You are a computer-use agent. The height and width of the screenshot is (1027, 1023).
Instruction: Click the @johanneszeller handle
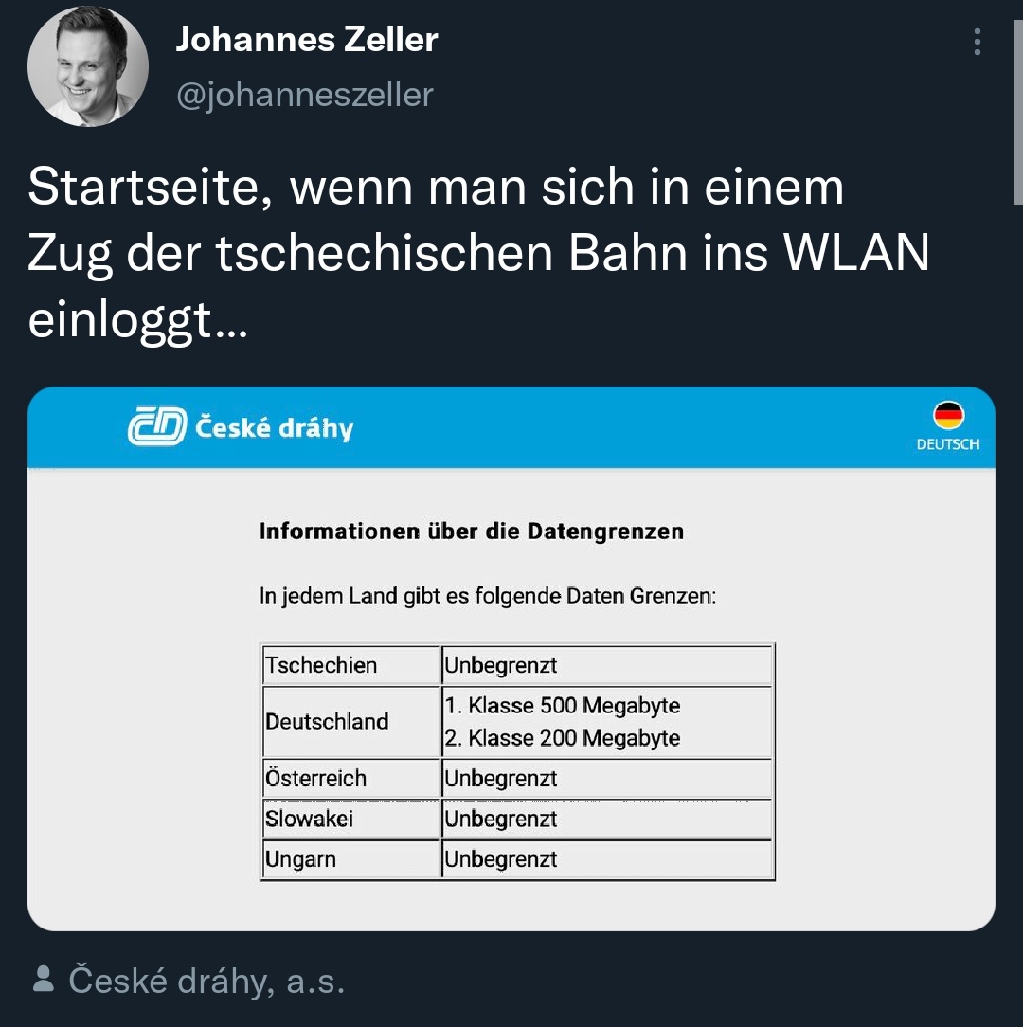(305, 95)
